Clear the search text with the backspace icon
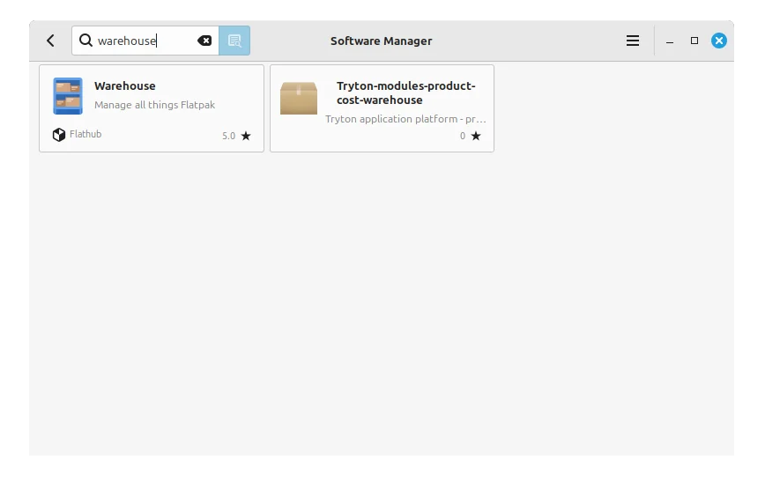The image size is (765, 482). [204, 41]
